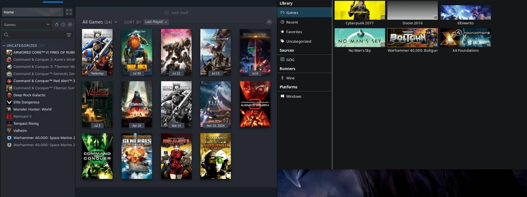Screen dimensions: 527x197
Task: Select Favorites in Lutris sidebar
Action: [x=294, y=32]
